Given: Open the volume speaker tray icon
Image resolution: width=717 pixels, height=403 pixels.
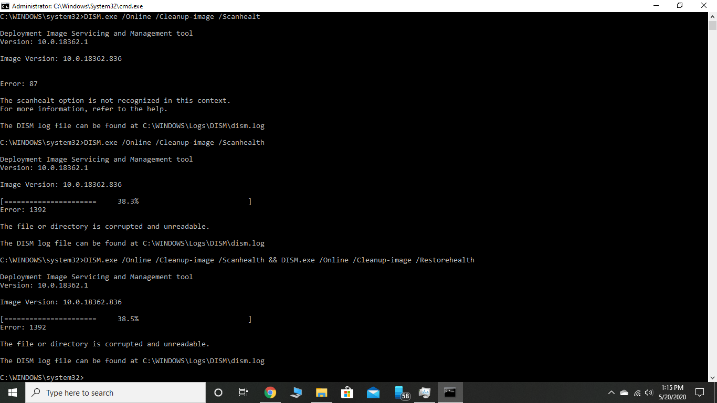Looking at the screenshot, I should 649,393.
